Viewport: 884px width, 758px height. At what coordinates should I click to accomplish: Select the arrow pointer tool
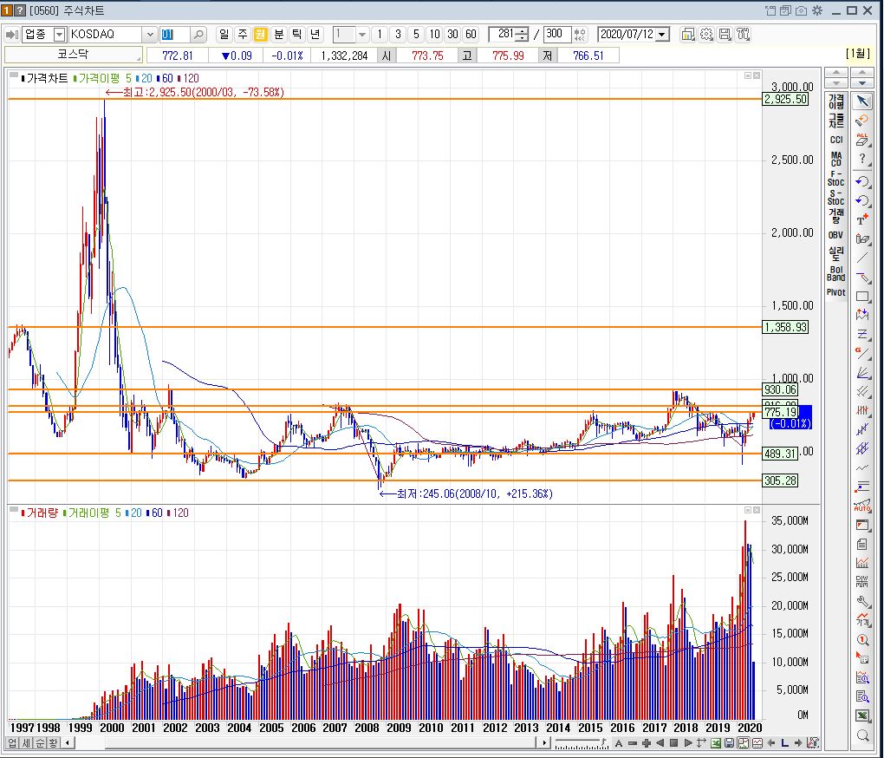[862, 101]
